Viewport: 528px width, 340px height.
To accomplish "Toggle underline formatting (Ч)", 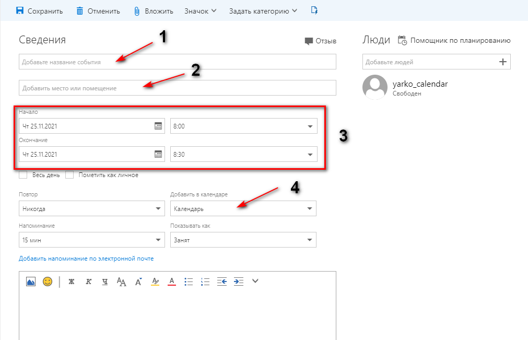I will (x=105, y=282).
